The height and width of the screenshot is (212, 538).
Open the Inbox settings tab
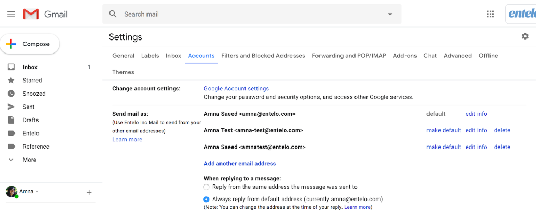pos(174,56)
